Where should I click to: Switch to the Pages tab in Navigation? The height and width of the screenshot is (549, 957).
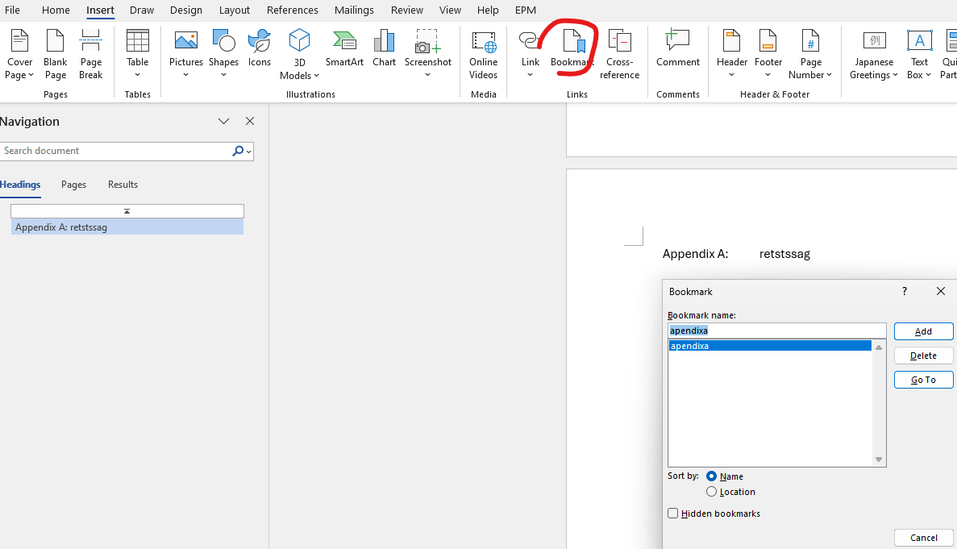pyautogui.click(x=73, y=184)
